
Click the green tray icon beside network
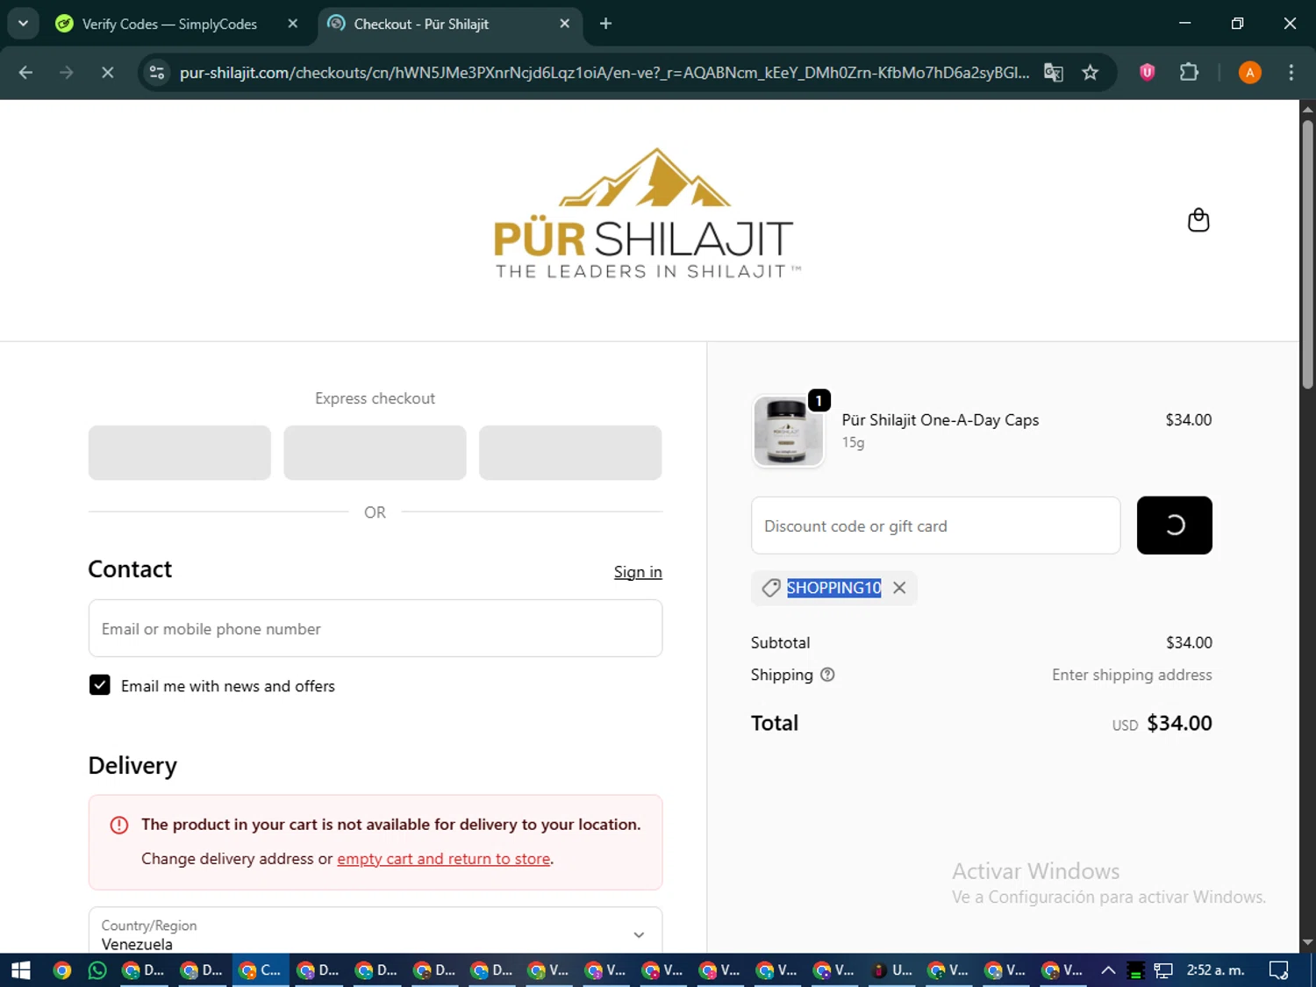pyautogui.click(x=1135, y=970)
